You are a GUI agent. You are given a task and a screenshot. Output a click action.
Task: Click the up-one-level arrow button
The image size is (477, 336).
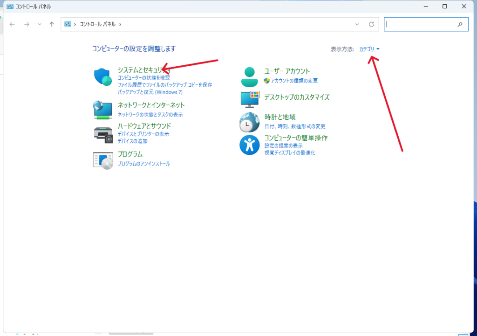[x=52, y=24]
